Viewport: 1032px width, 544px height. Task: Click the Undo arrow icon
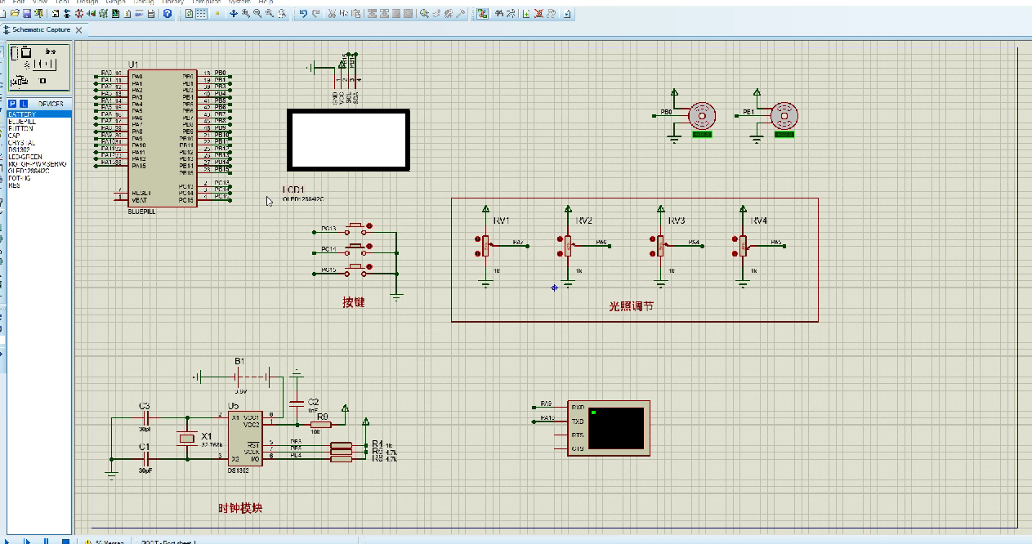(303, 14)
